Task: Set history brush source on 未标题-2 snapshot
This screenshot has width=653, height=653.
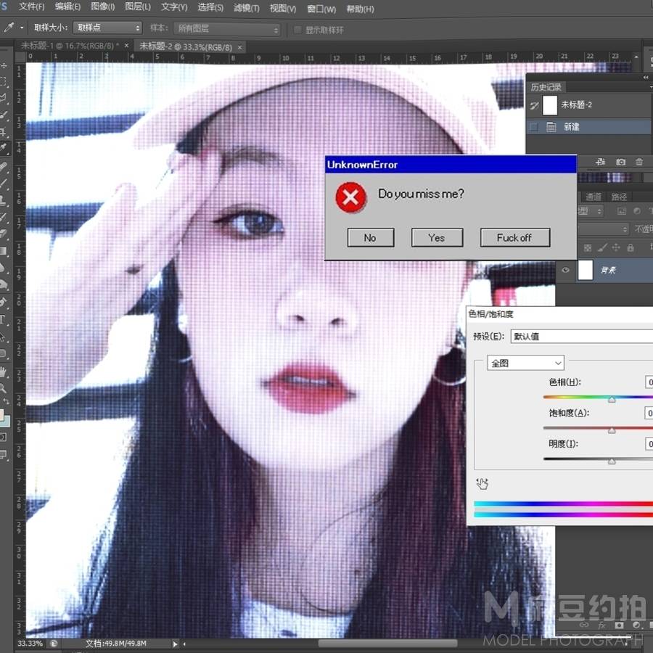Action: 534,105
